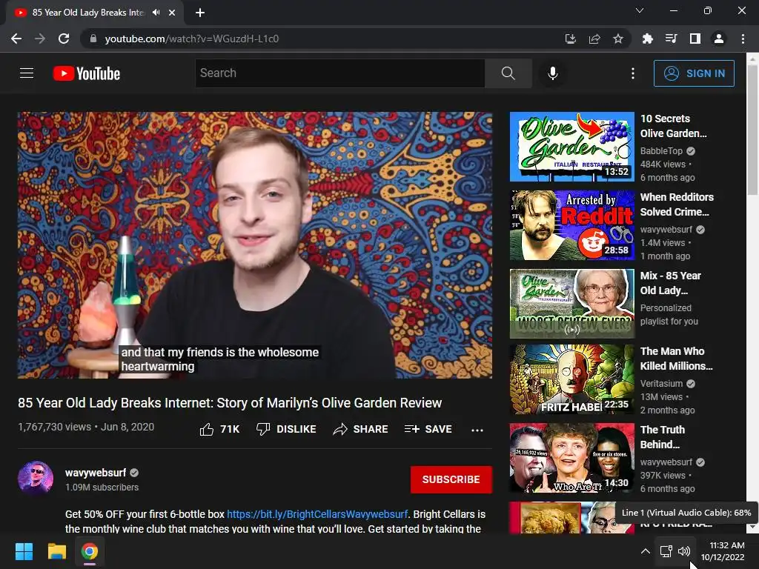This screenshot has width=759, height=569.
Task: Click the address bar URL
Action: pos(192,39)
